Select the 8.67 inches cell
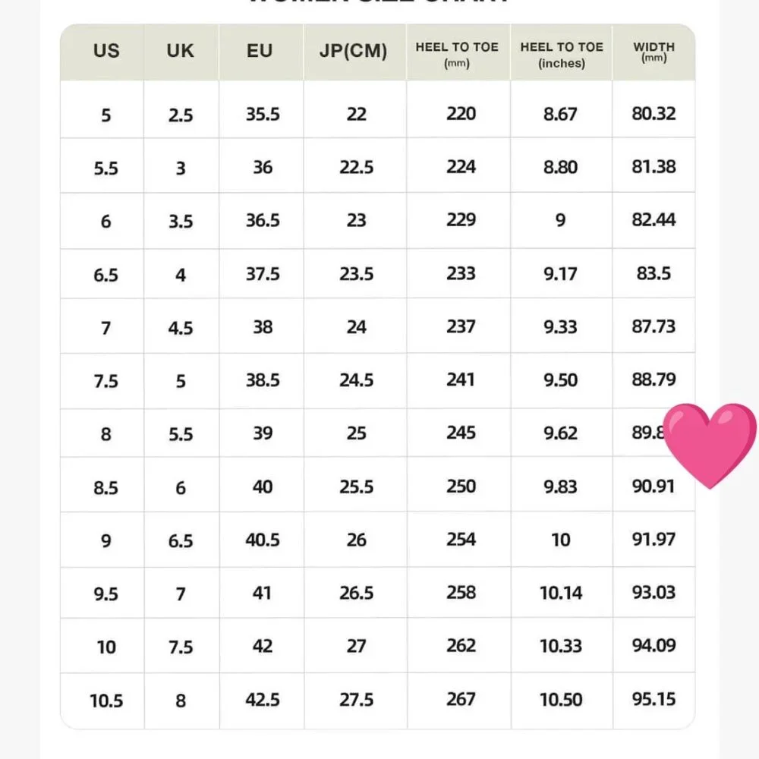Screen dimensions: 759x759 tap(560, 115)
